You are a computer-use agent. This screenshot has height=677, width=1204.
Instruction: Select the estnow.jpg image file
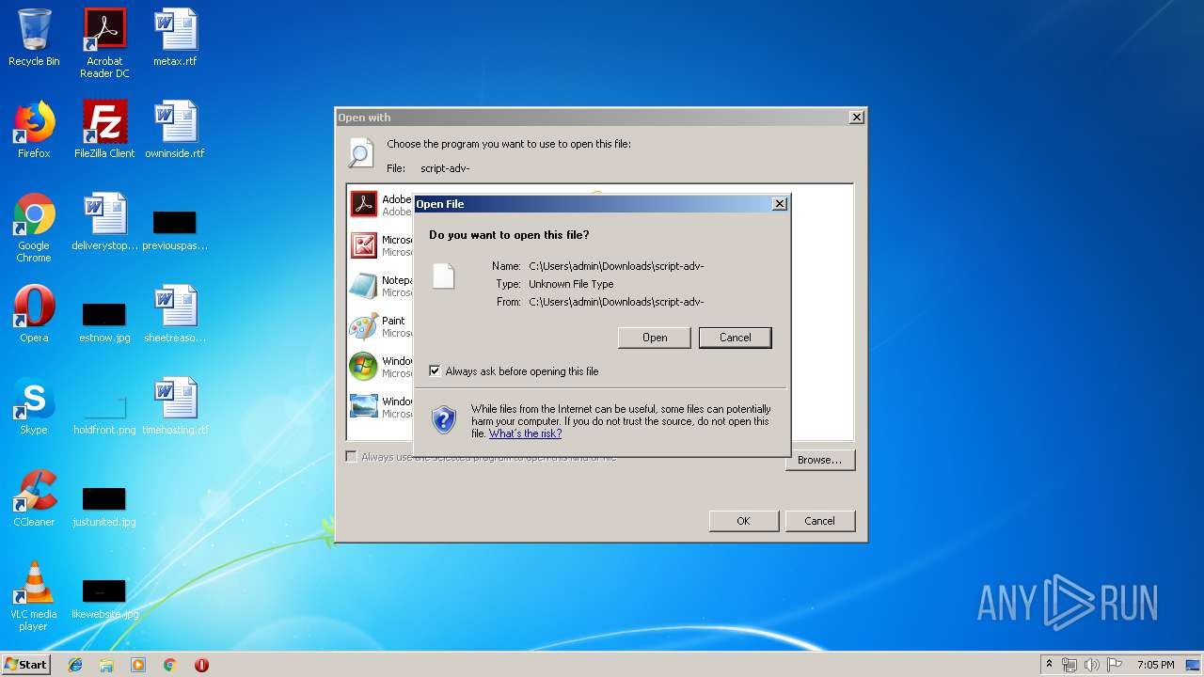coord(104,322)
